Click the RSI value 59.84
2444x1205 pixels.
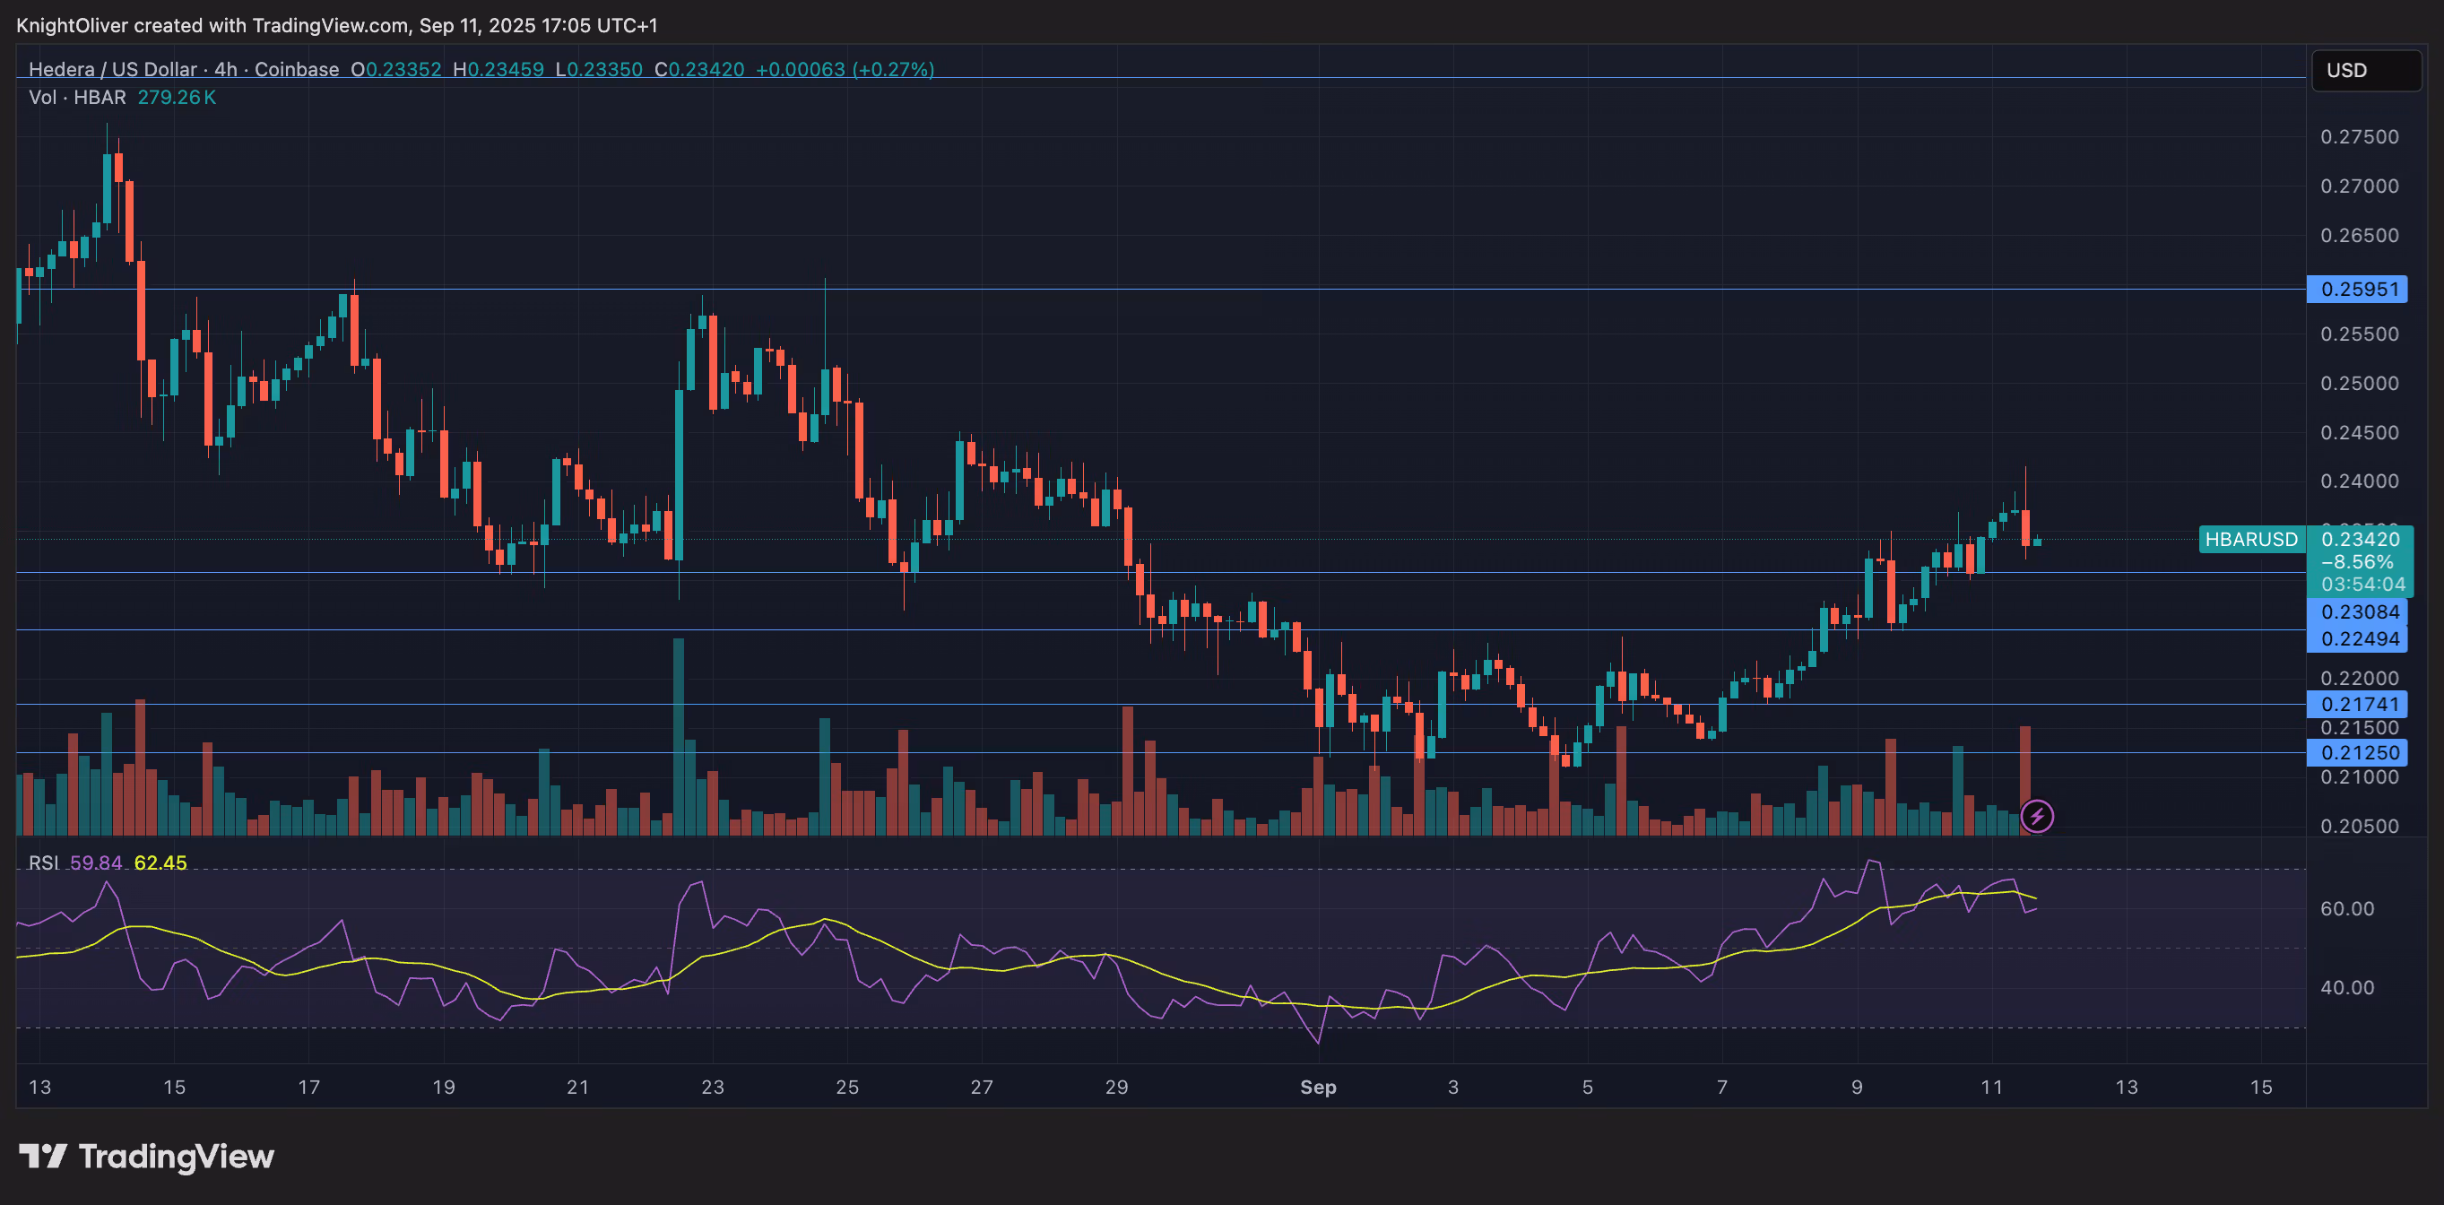point(96,863)
